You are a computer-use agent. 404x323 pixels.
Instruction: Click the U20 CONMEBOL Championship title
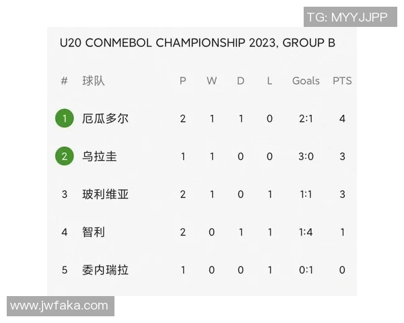[x=197, y=43]
